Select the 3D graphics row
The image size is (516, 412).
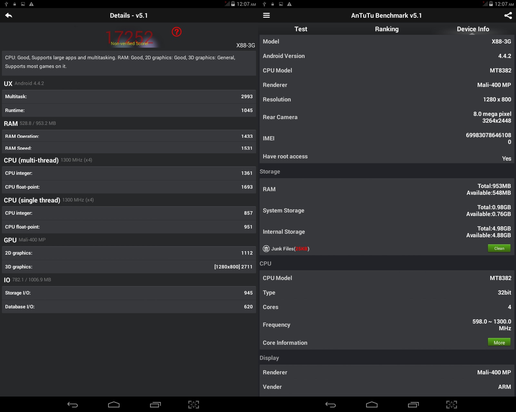click(x=129, y=267)
